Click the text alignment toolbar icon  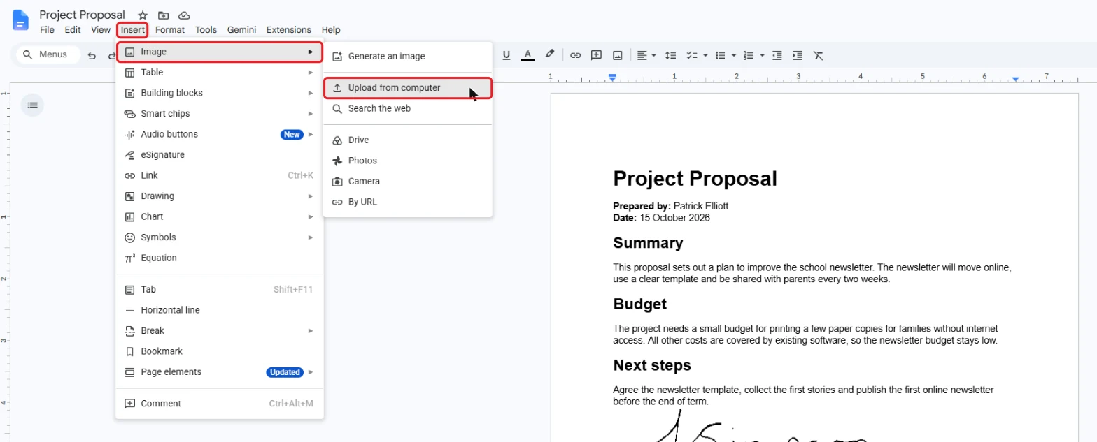pyautogui.click(x=642, y=54)
